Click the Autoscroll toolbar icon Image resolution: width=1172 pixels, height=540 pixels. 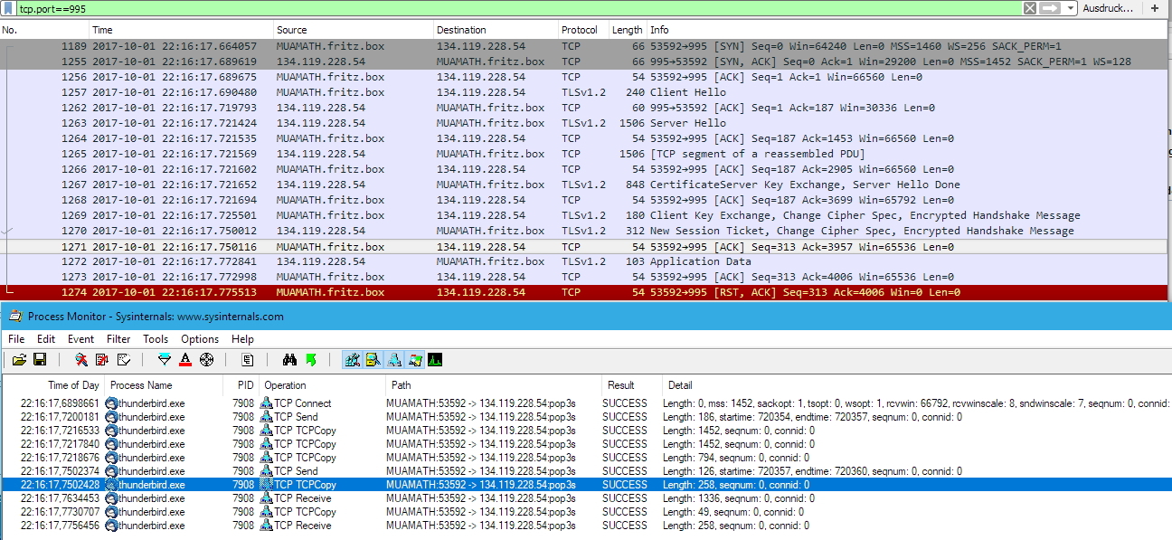pos(101,360)
